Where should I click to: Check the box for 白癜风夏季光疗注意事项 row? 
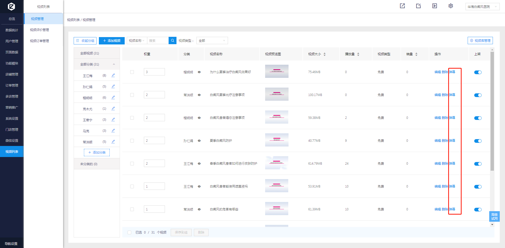tap(132, 95)
